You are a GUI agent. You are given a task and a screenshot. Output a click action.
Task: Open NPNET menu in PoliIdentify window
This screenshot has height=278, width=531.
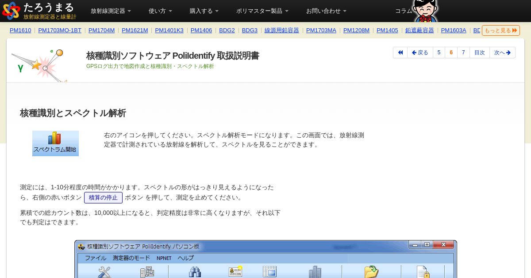pos(164,258)
